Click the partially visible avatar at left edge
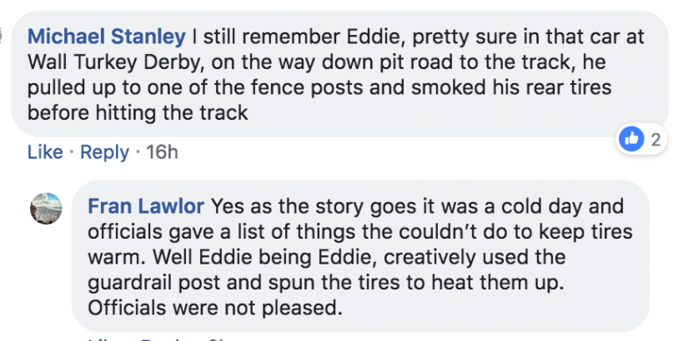The image size is (688, 341). pos(2,37)
